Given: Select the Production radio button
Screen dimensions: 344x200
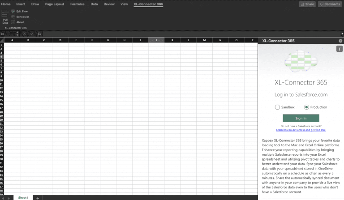Looking at the screenshot, I should pos(307,107).
